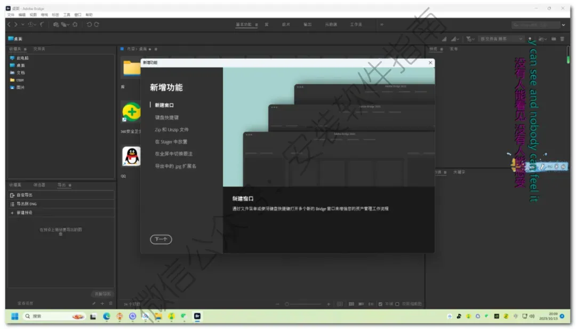Select 在 Stager 中放置 feature
This screenshot has height=329, width=576.
tap(171, 142)
